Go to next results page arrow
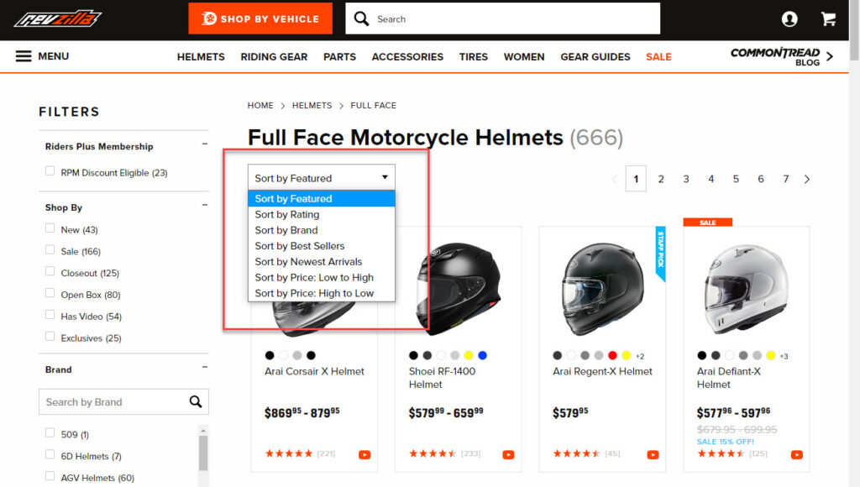The image size is (860, 487). pyautogui.click(x=807, y=180)
